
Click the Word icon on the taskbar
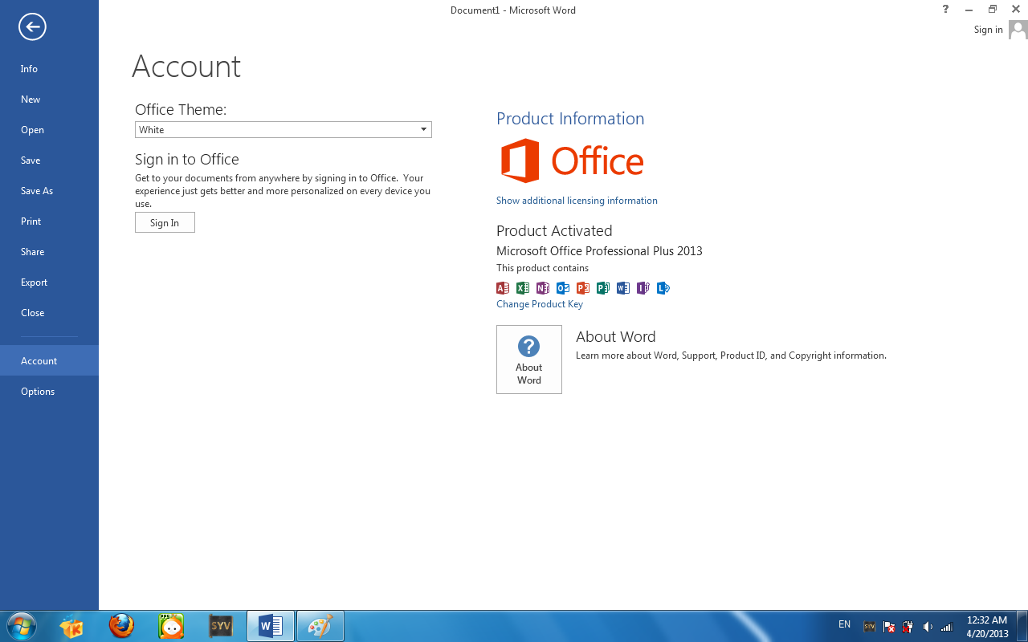270,625
